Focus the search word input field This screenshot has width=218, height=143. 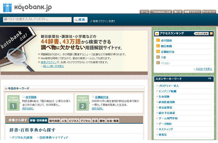pos(37,19)
